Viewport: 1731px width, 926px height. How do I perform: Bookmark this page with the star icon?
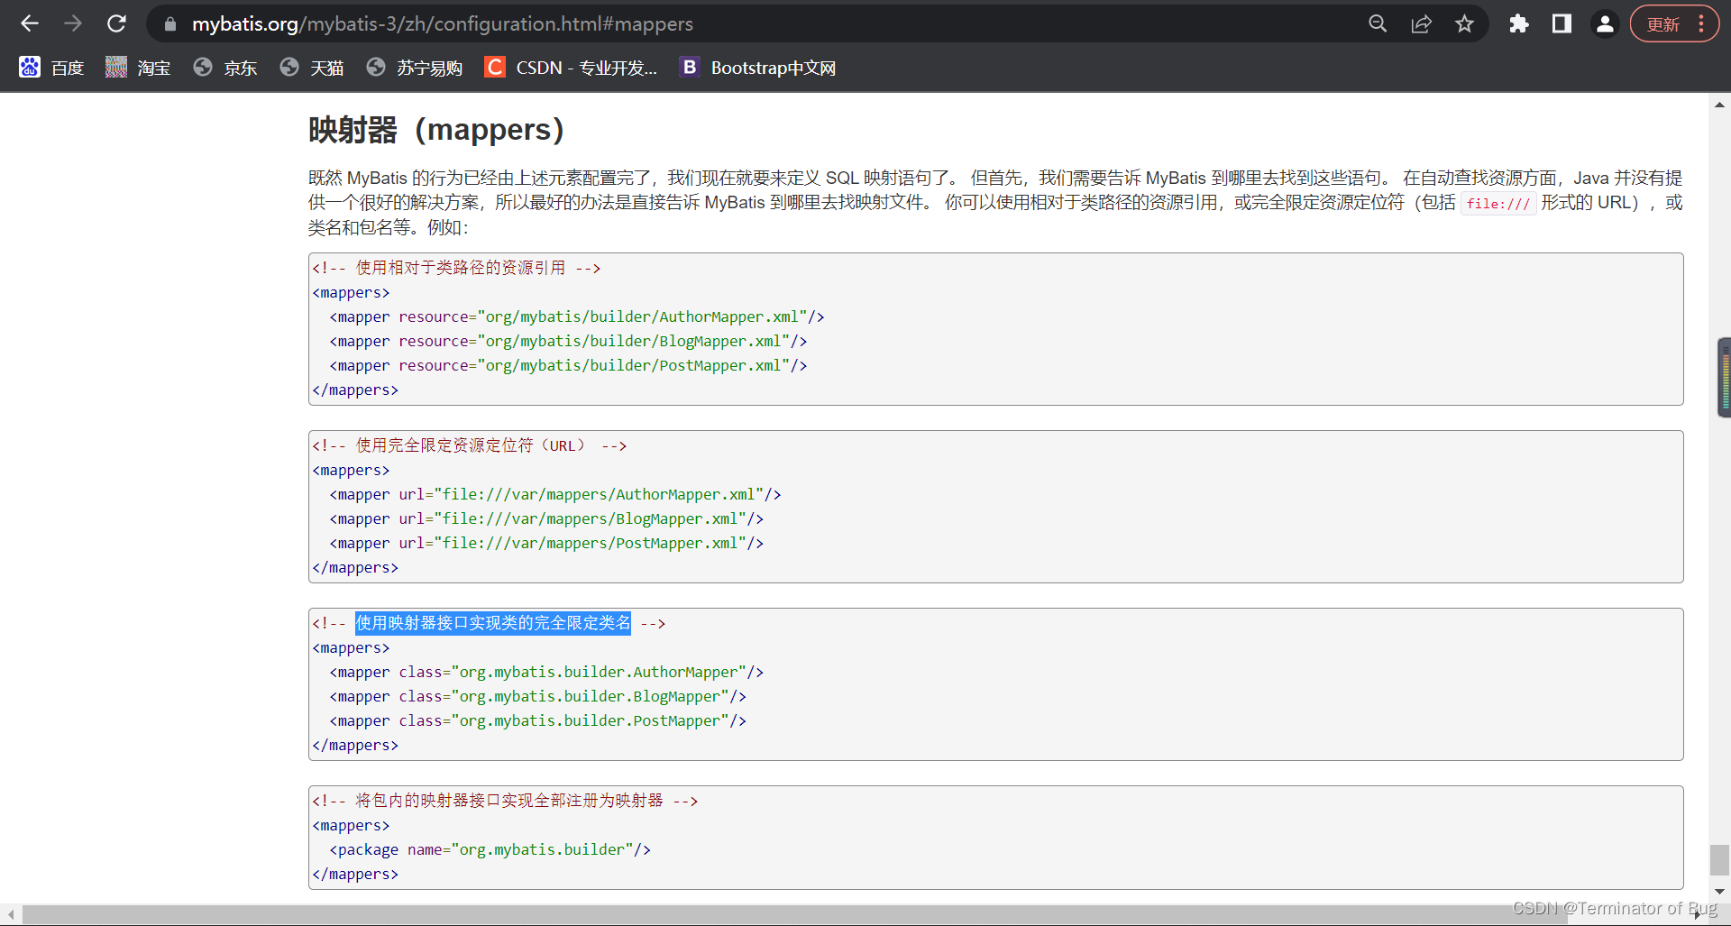point(1465,23)
